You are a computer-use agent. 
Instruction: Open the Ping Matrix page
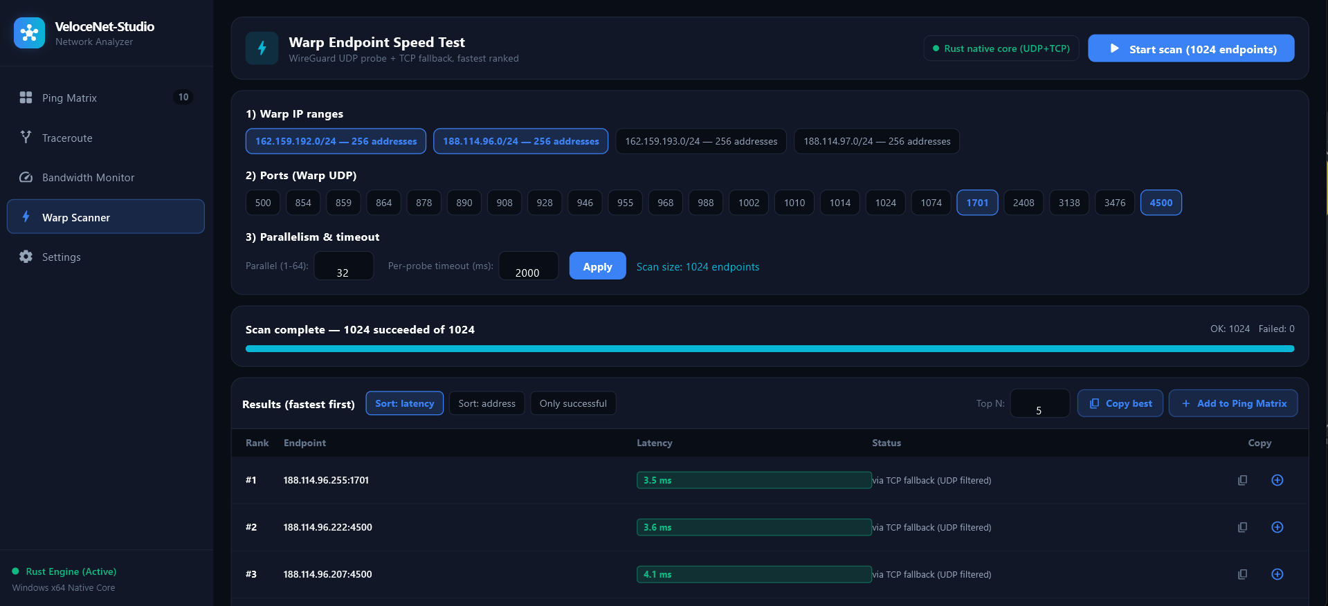point(106,98)
